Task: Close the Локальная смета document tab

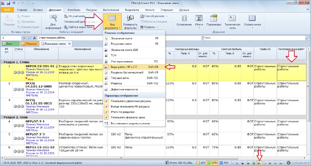Action: pyautogui.click(x=69, y=44)
